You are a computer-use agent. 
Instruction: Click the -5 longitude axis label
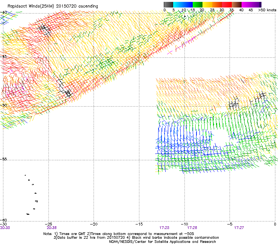[x=230, y=224]
